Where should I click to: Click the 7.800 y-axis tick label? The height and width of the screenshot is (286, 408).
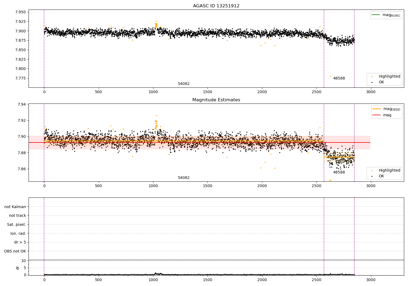[21, 69]
